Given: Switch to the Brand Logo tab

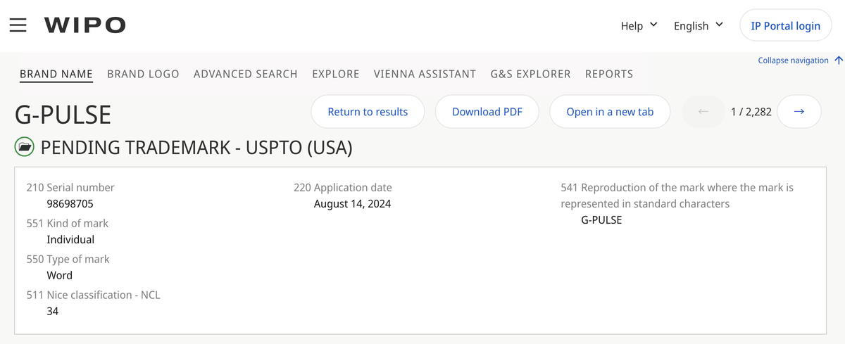Looking at the screenshot, I should pyautogui.click(x=143, y=74).
